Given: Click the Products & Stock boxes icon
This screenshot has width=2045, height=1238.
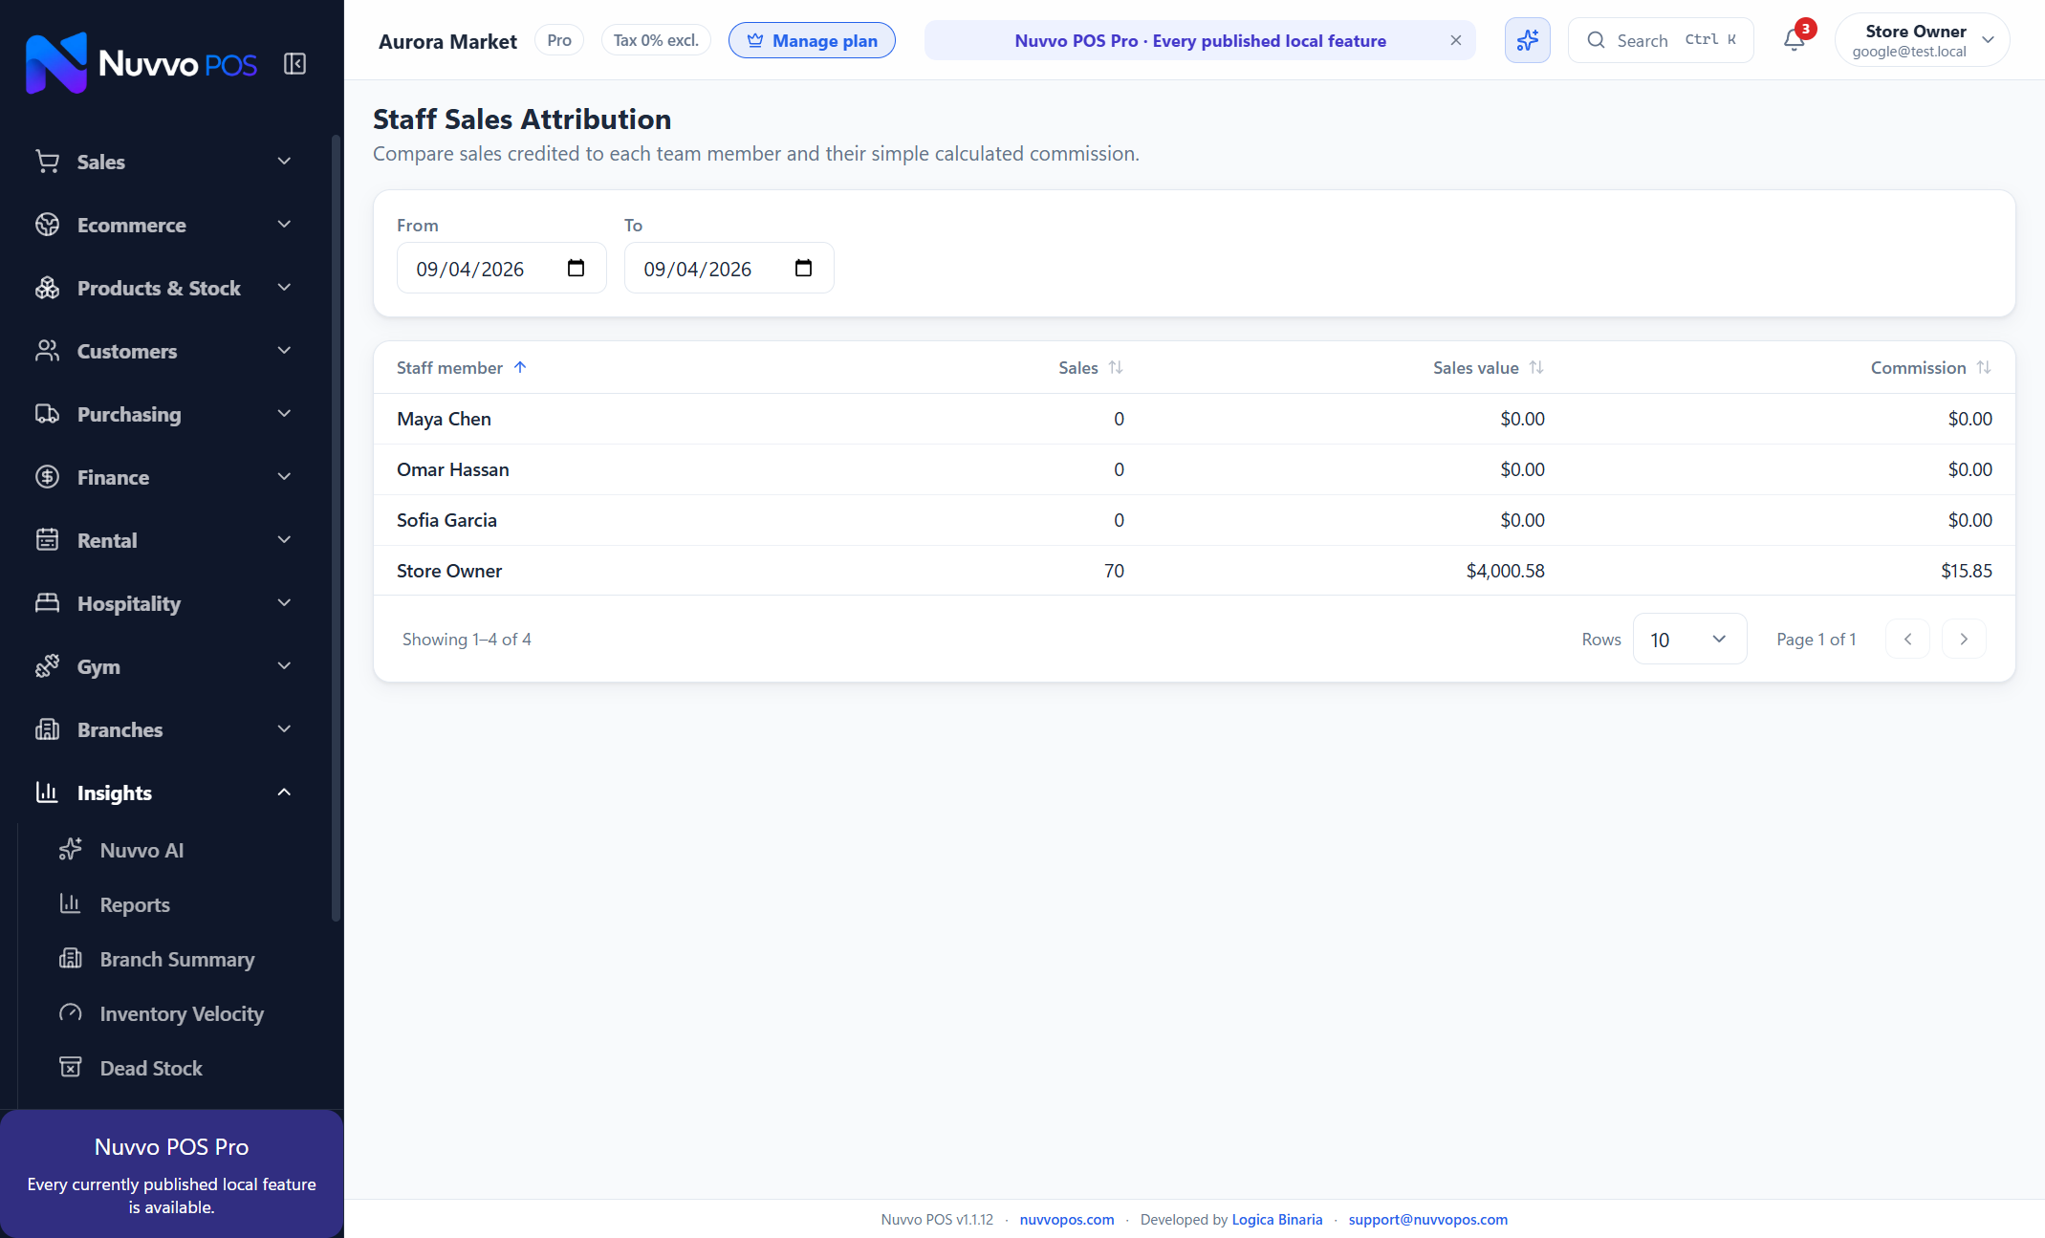Looking at the screenshot, I should [x=47, y=288].
